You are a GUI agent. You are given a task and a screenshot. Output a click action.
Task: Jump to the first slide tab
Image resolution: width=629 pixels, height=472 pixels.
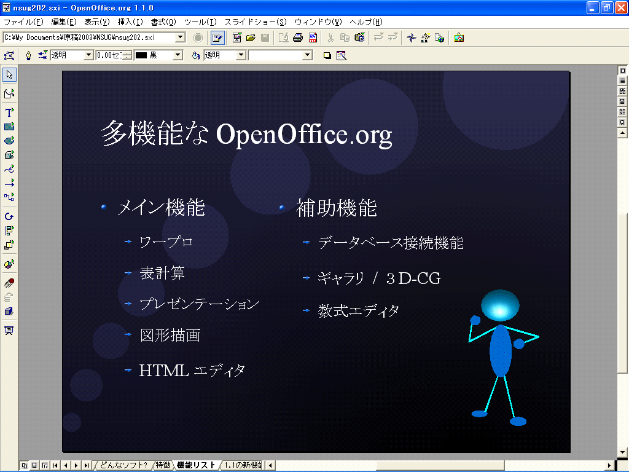click(55, 466)
